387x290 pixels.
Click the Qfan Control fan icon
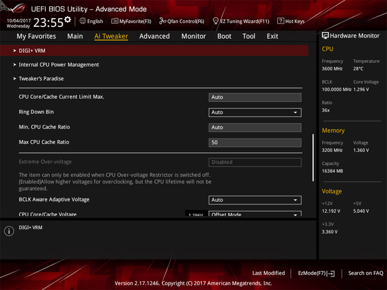(x=162, y=21)
